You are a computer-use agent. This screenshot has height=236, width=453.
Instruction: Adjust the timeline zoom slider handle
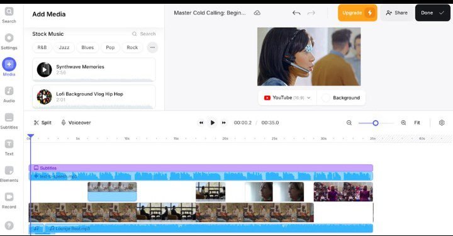[375, 123]
